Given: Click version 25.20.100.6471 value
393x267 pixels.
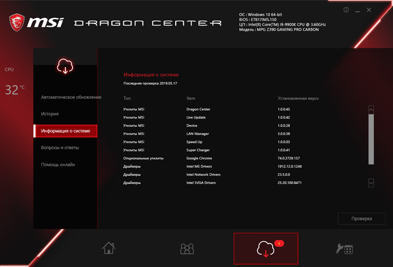Looking at the screenshot, I should point(289,182).
